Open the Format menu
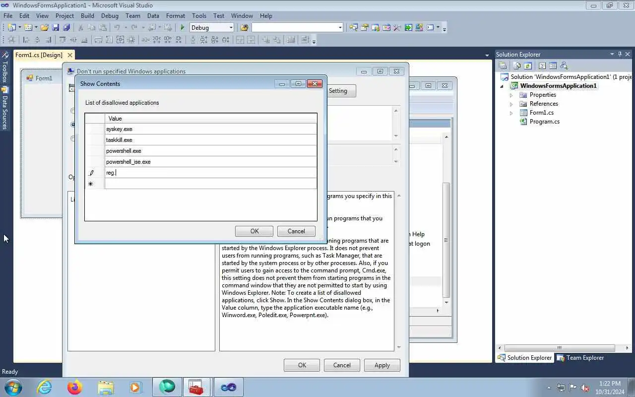Screen dimensions: 635x397 coord(176,15)
